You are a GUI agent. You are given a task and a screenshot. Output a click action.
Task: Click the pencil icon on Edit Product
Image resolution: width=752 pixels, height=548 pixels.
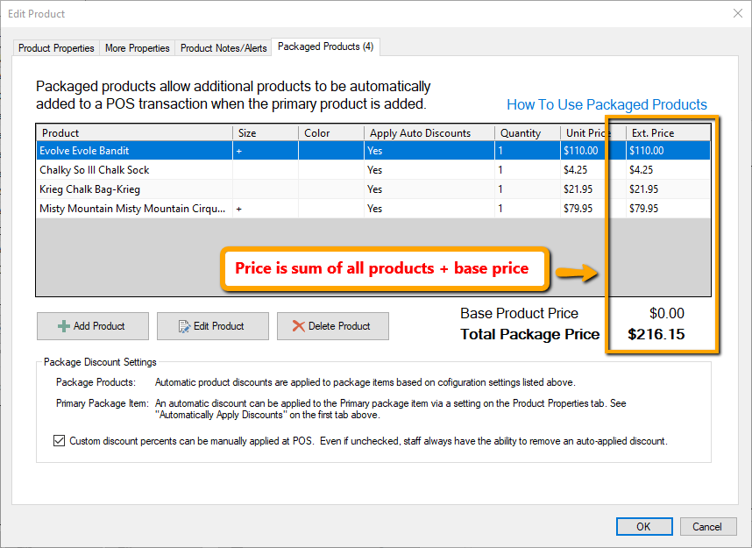click(184, 326)
